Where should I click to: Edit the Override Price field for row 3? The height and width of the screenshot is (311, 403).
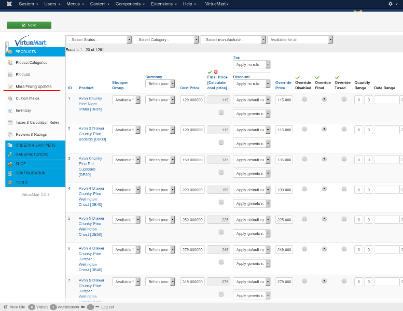[x=284, y=160]
